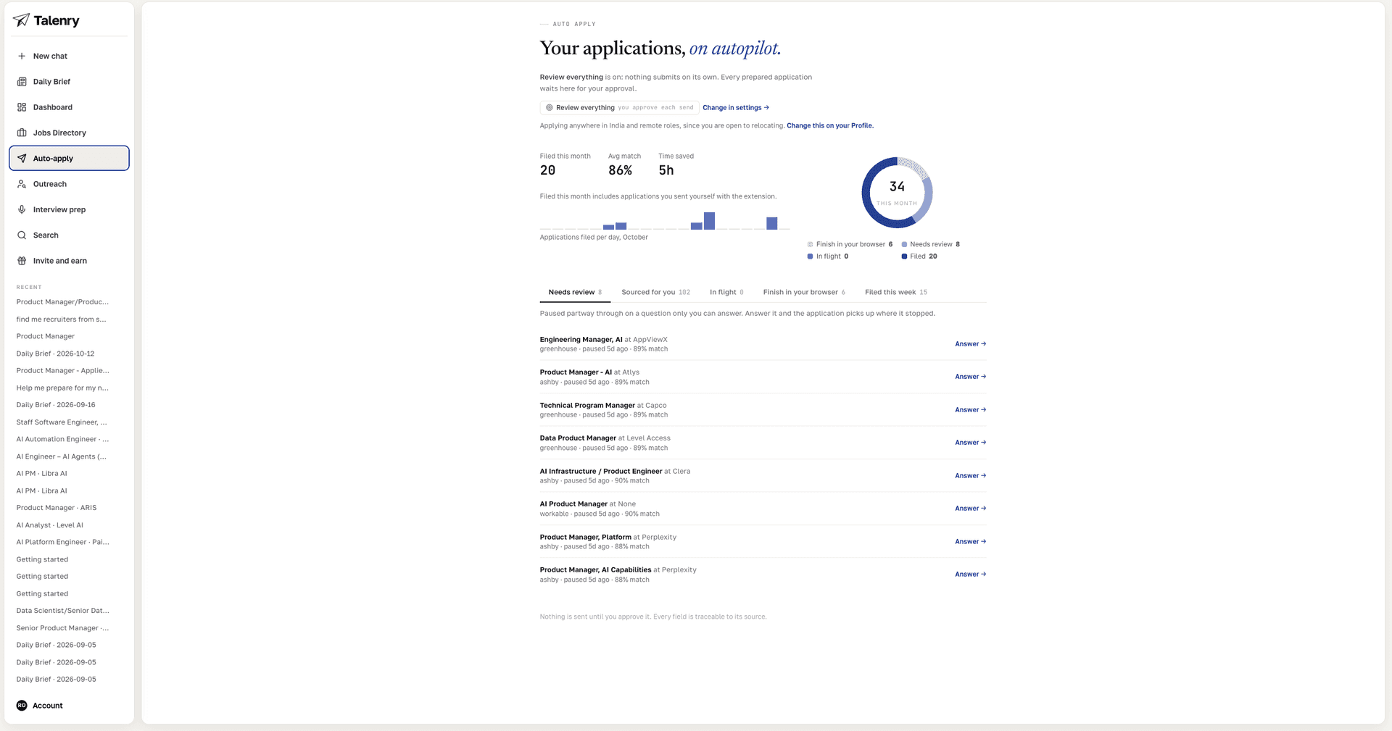Viewport: 1392px width, 731px height.
Task: Click the Jobs Directory briefcase icon
Action: coord(22,133)
